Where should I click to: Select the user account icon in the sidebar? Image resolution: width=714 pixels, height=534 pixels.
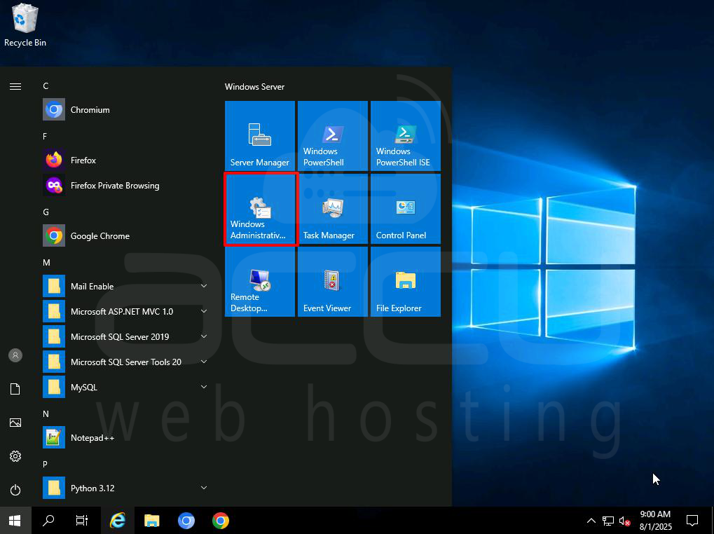(15, 355)
